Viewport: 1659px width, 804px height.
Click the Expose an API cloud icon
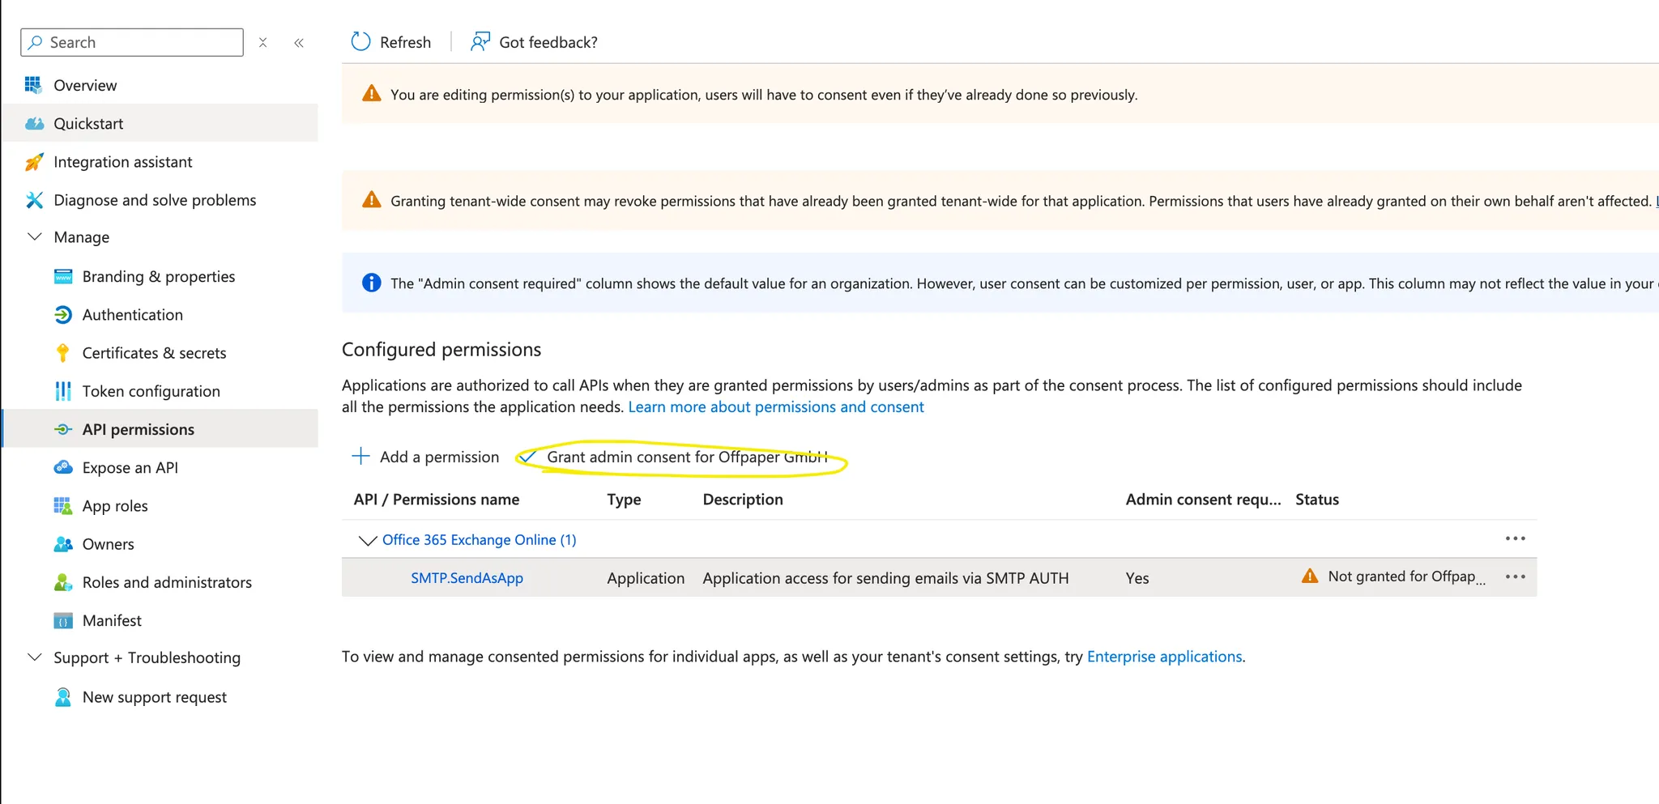pyautogui.click(x=63, y=467)
